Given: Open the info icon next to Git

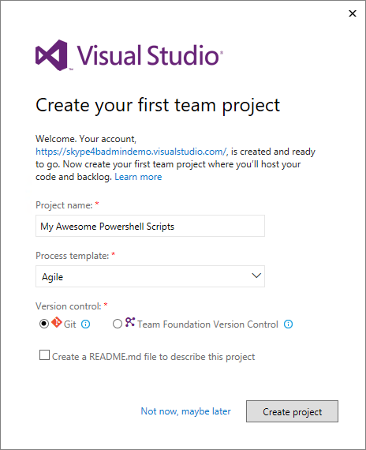Looking at the screenshot, I should tap(85, 324).
